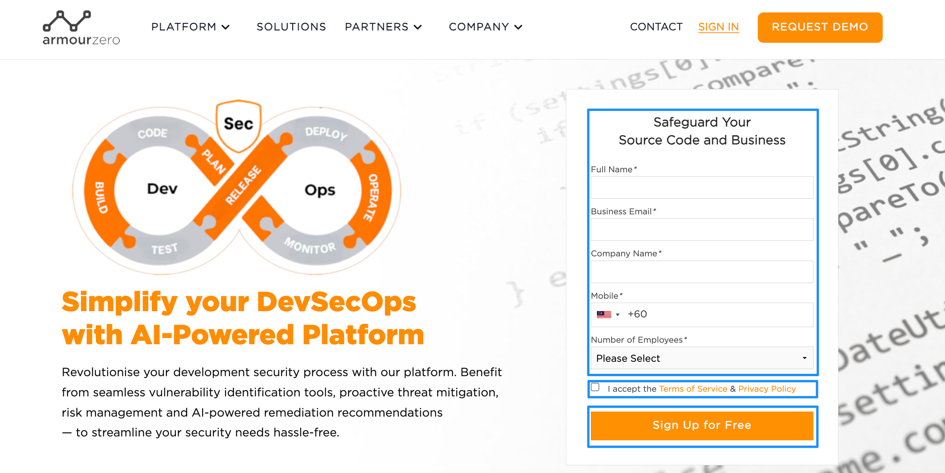Screen dimensions: 945x473
Task: Click the Malaysia flag icon
Action: [x=604, y=314]
